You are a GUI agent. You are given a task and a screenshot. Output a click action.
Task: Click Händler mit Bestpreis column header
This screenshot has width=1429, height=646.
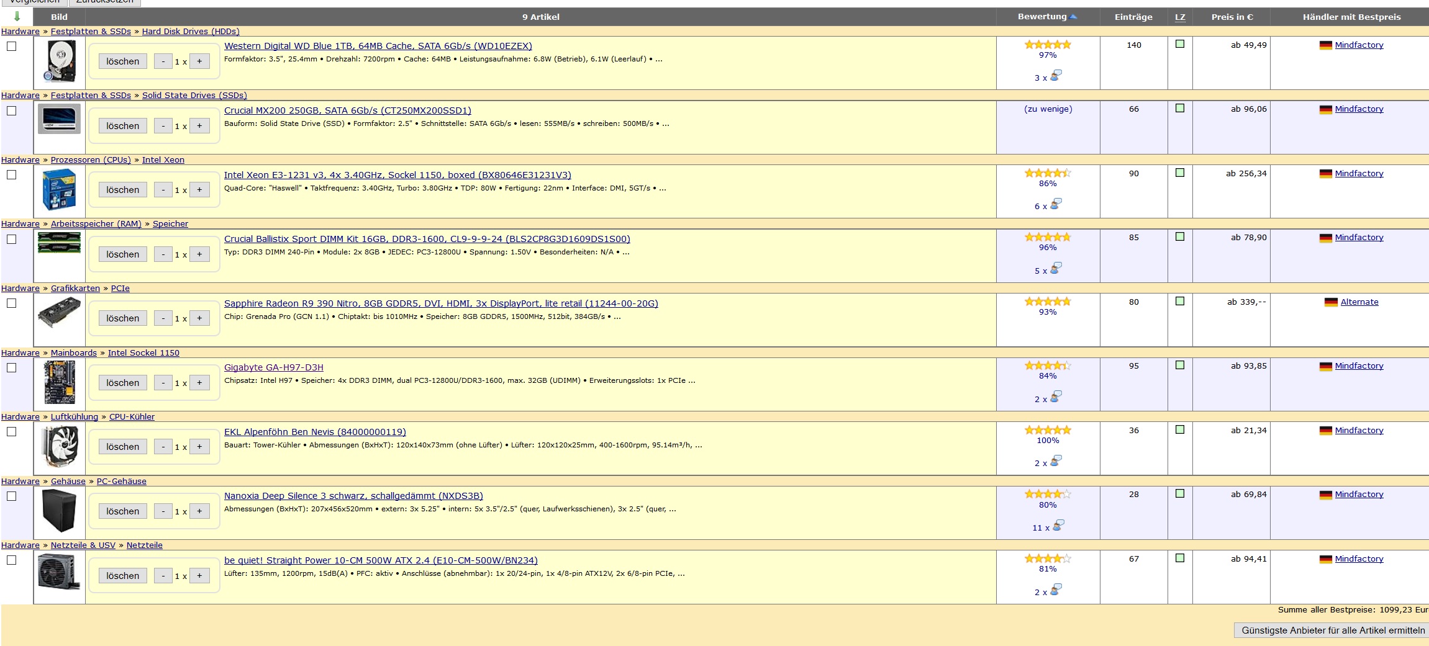coord(1351,17)
